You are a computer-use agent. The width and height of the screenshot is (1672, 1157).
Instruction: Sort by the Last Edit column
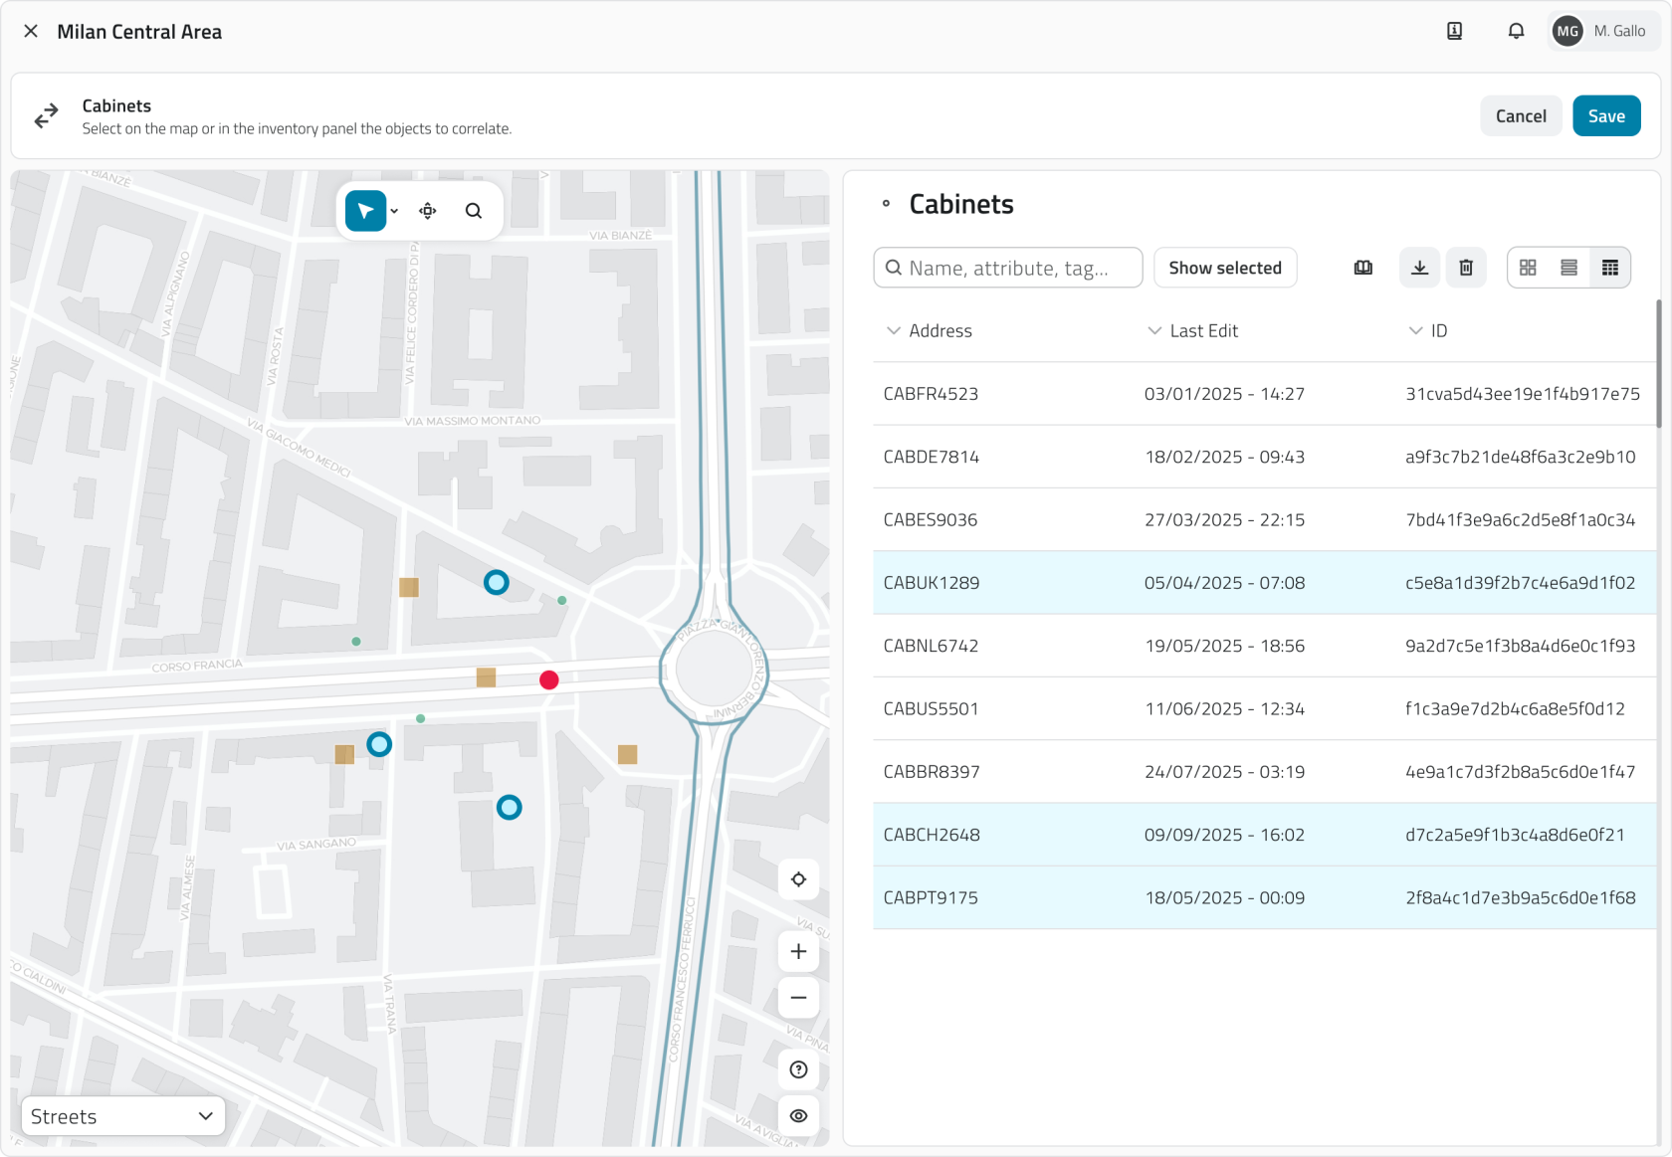pyautogui.click(x=1203, y=331)
